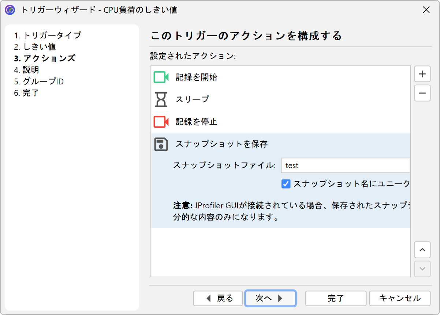Proceed with the 次へ button

coord(270,298)
